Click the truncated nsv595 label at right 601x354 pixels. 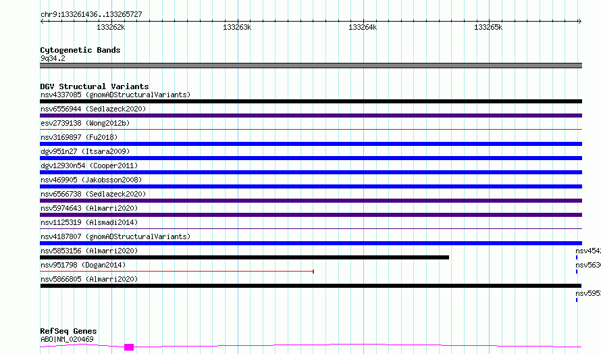(588, 293)
